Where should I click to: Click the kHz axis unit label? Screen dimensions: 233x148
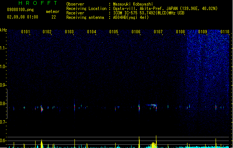coord(3,30)
